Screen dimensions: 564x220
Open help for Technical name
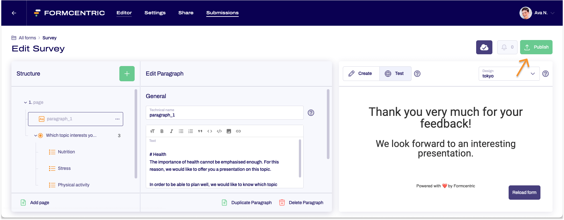tap(311, 113)
